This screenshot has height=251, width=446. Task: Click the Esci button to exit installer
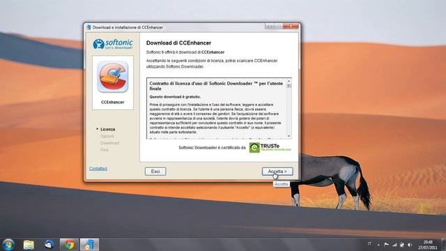pos(155,172)
